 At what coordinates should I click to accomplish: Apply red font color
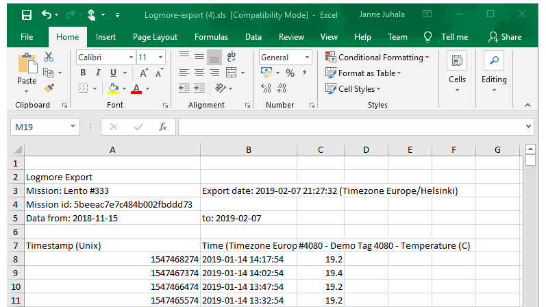(x=136, y=88)
